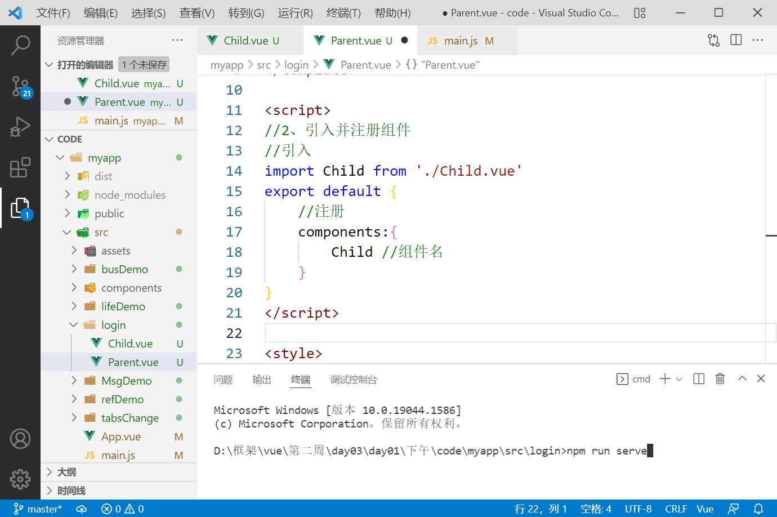Split the editor to the right
Image resolution: width=777 pixels, height=517 pixels.
(x=736, y=40)
